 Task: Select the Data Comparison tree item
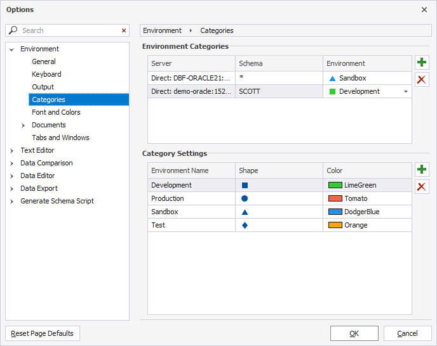coord(46,163)
